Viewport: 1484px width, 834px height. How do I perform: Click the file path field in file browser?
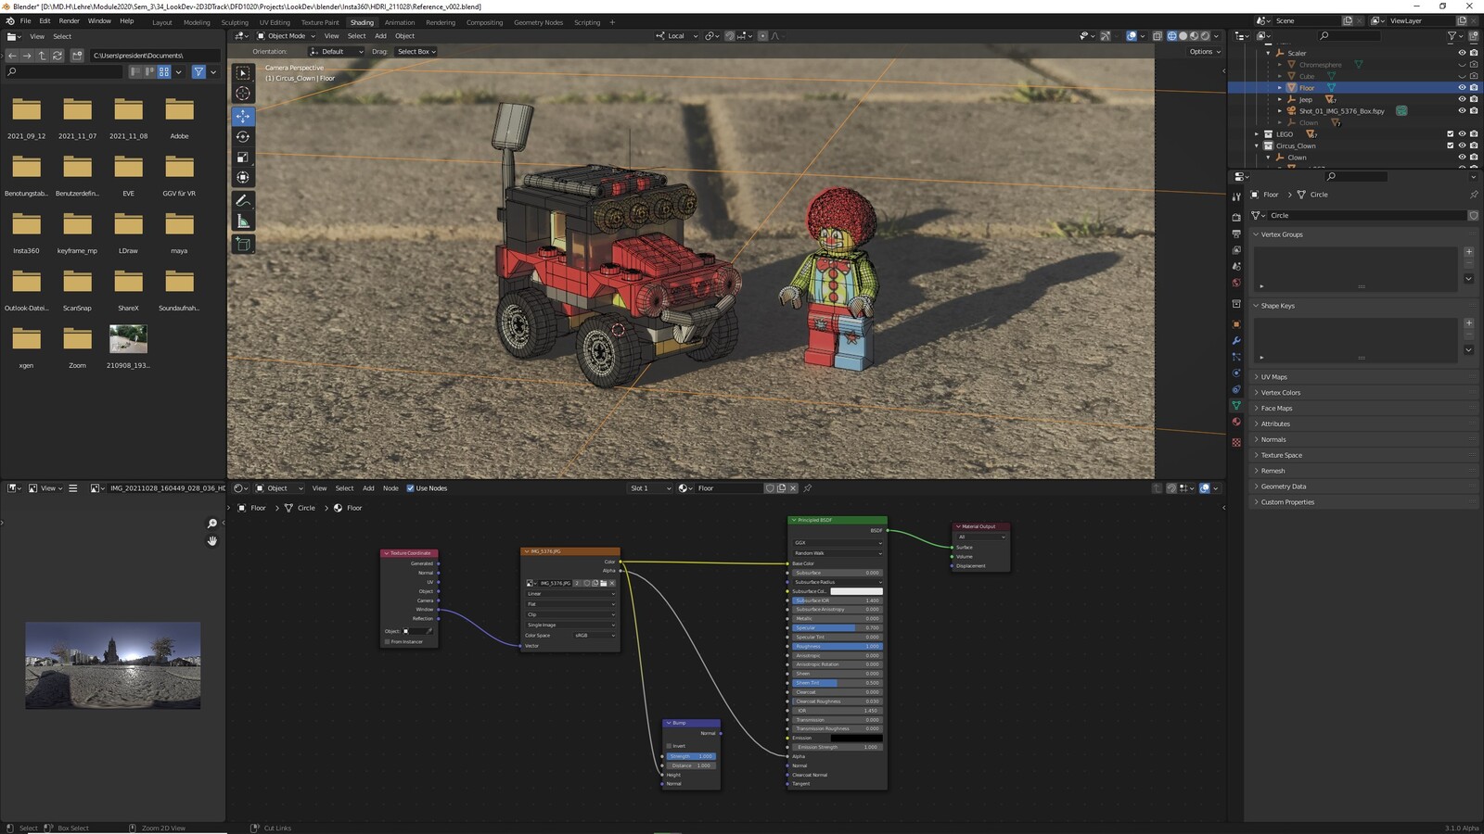155,56
